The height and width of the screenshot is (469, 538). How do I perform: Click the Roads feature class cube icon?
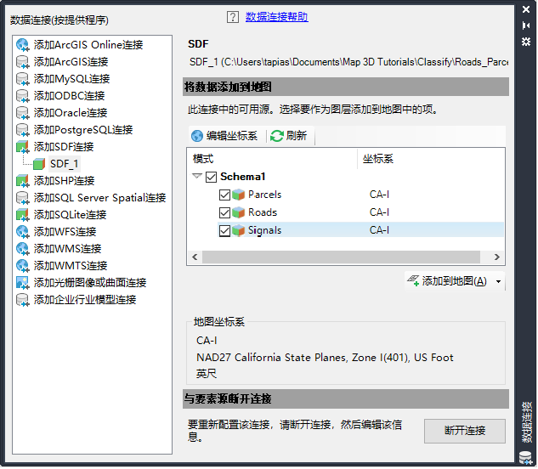click(x=239, y=212)
